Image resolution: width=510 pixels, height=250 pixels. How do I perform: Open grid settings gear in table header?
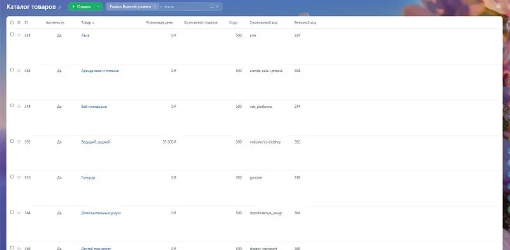18,22
